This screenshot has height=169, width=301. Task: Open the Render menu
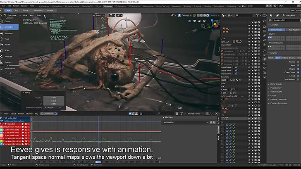pyautogui.click(x=16, y=6)
